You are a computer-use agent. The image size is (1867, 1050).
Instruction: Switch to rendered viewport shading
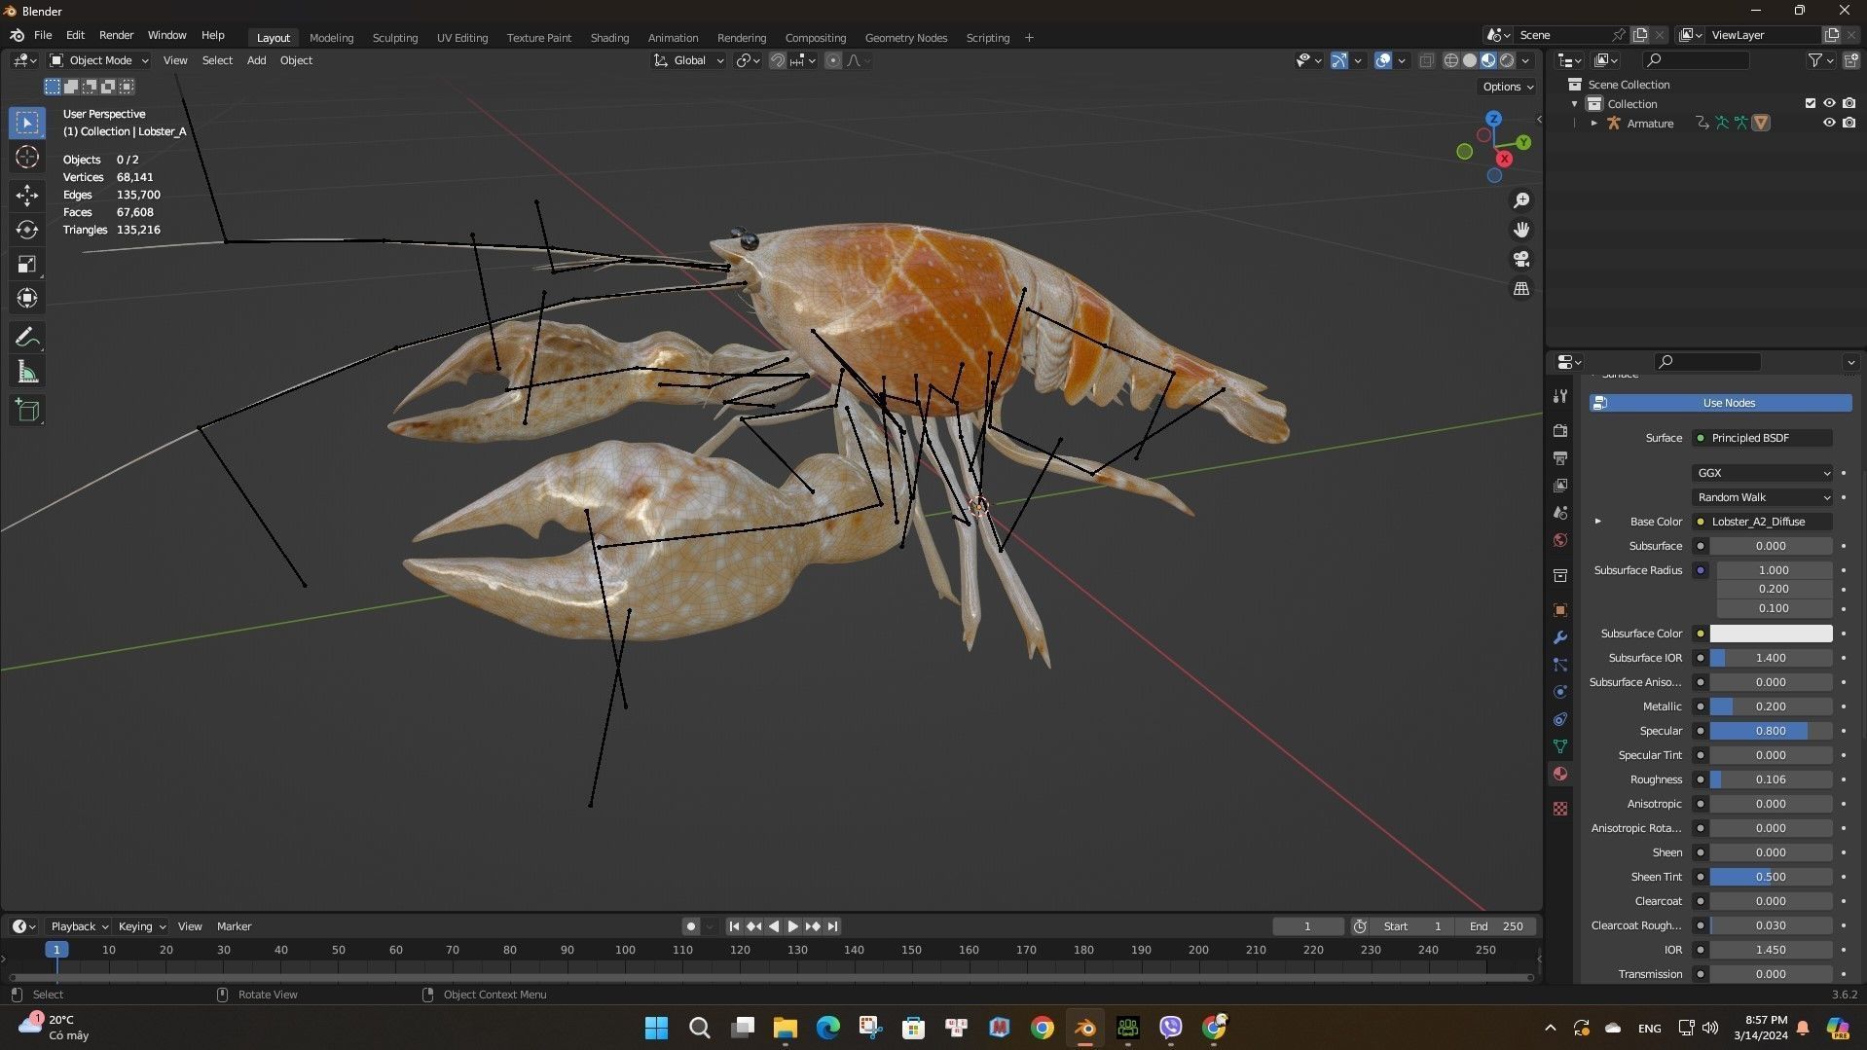(x=1507, y=60)
